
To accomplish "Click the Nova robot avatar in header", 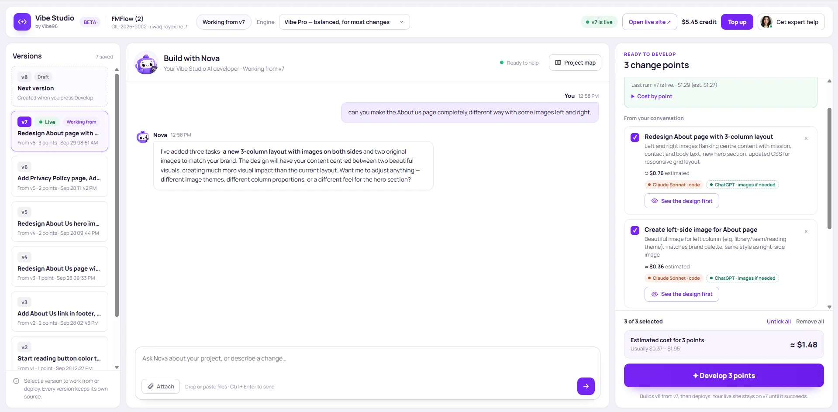I will (146, 63).
